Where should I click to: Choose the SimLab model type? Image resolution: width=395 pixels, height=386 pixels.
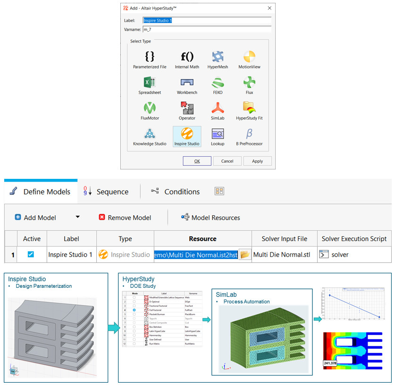point(218,108)
